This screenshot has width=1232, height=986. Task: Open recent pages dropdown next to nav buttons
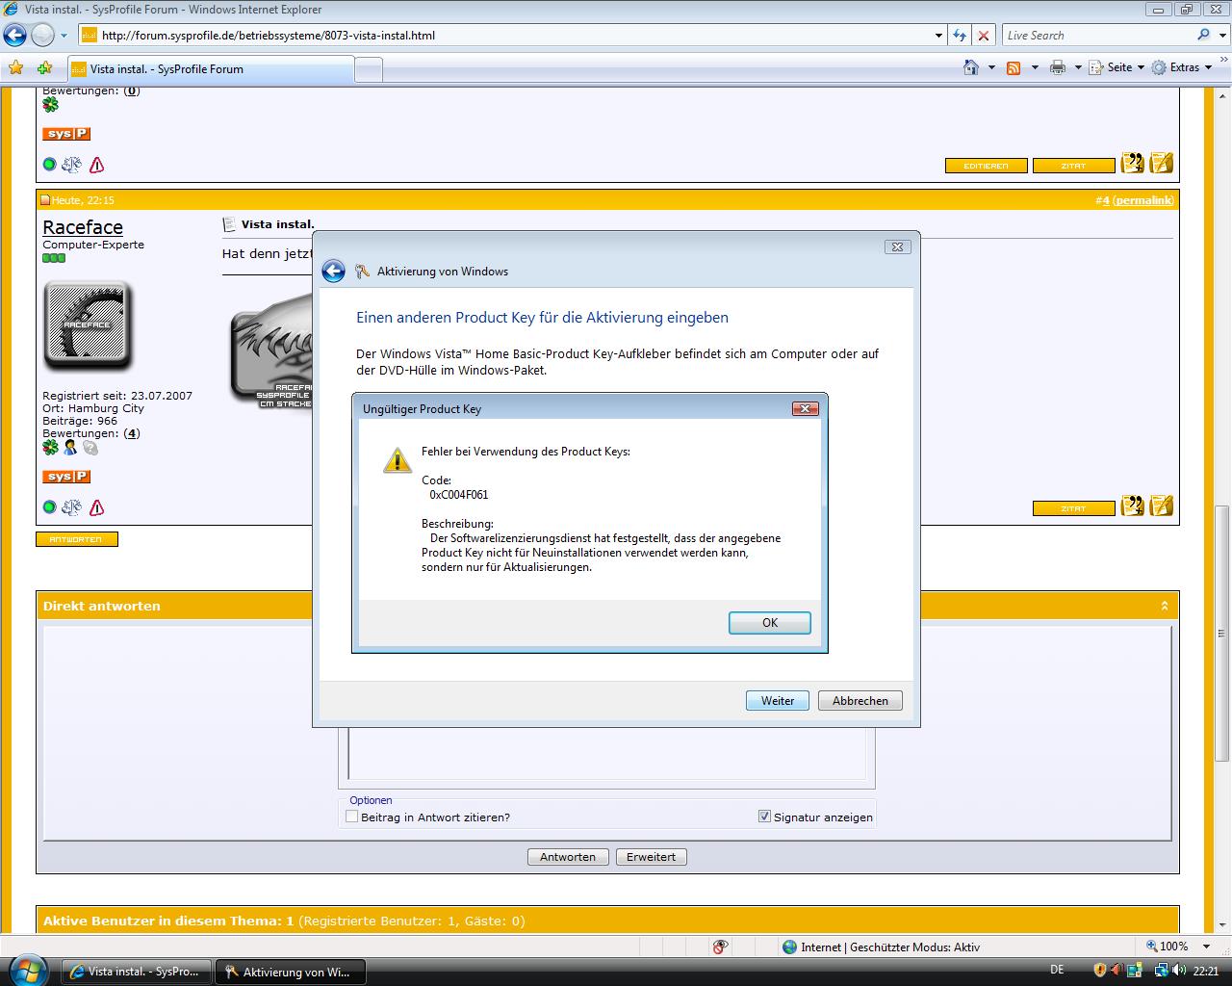[x=64, y=36]
